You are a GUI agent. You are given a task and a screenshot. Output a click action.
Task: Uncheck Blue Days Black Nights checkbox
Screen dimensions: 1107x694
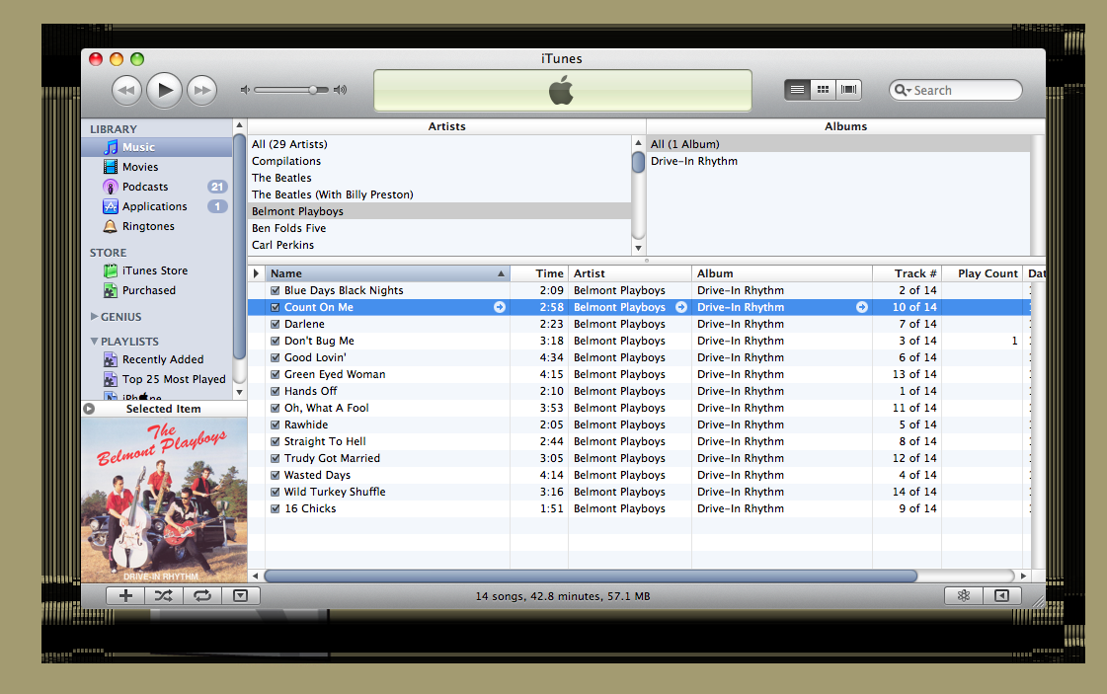click(x=276, y=290)
